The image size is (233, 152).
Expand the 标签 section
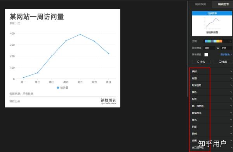coord(211,99)
